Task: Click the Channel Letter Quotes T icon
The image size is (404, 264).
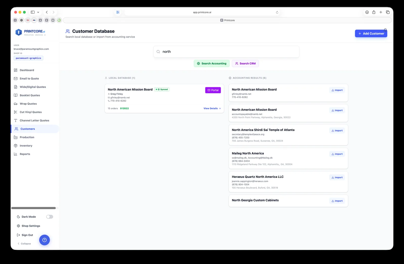Action: pos(16,120)
